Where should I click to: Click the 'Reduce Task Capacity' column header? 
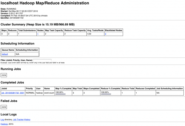tap(75, 30)
